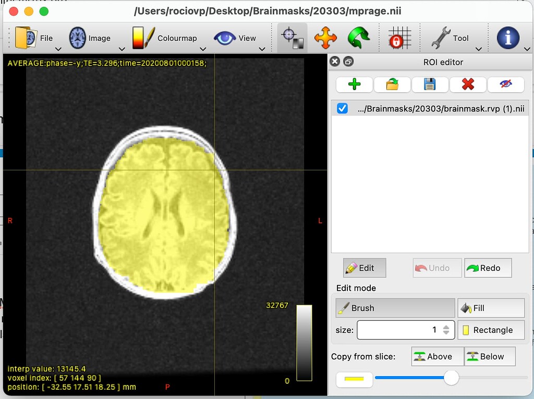Expand the View dropdown arrow
The width and height of the screenshot is (534, 399).
pyautogui.click(x=262, y=49)
